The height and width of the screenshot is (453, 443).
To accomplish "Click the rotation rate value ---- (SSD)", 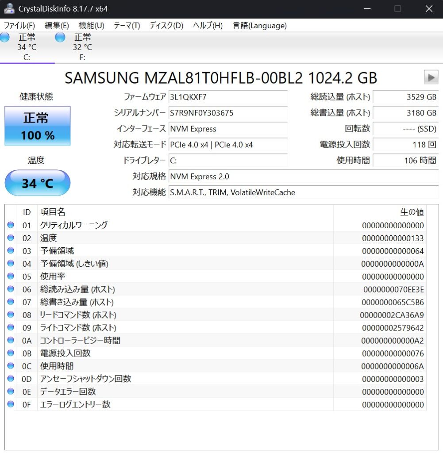I will point(406,129).
